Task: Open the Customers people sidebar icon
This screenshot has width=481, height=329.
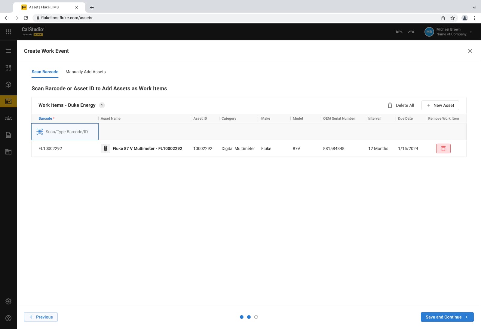Action: point(8,118)
